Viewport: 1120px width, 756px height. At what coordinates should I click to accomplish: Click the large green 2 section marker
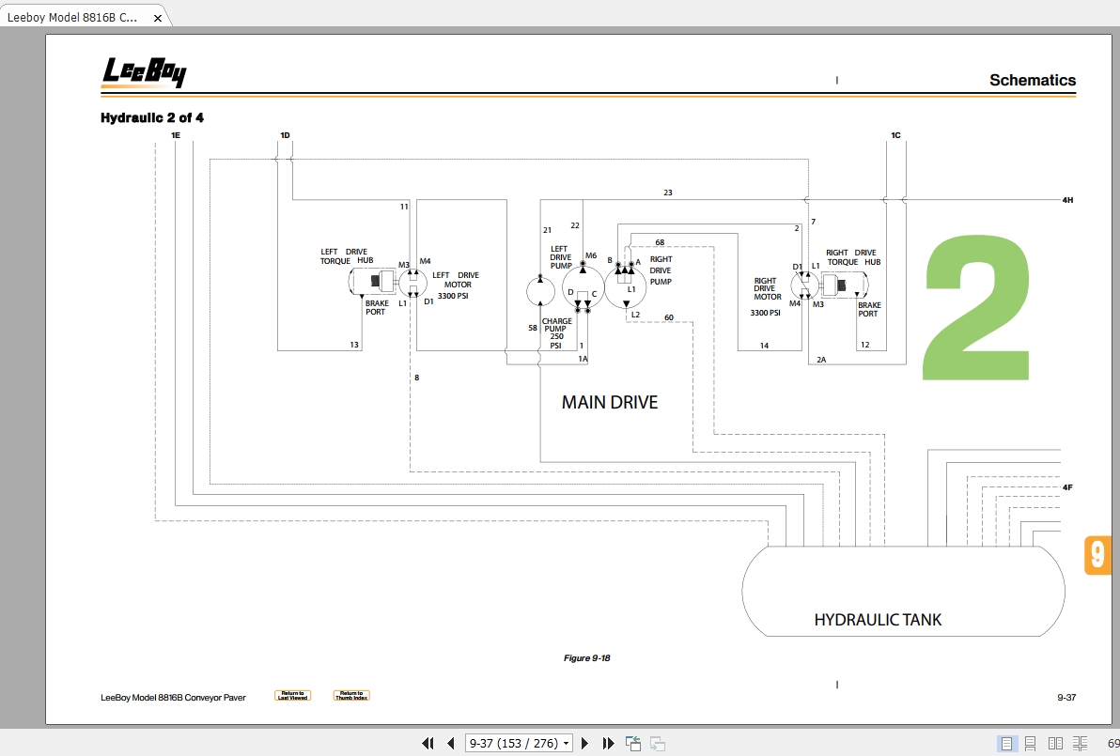point(977,308)
